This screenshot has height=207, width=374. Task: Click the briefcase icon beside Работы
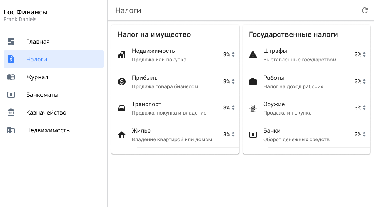pyautogui.click(x=253, y=82)
